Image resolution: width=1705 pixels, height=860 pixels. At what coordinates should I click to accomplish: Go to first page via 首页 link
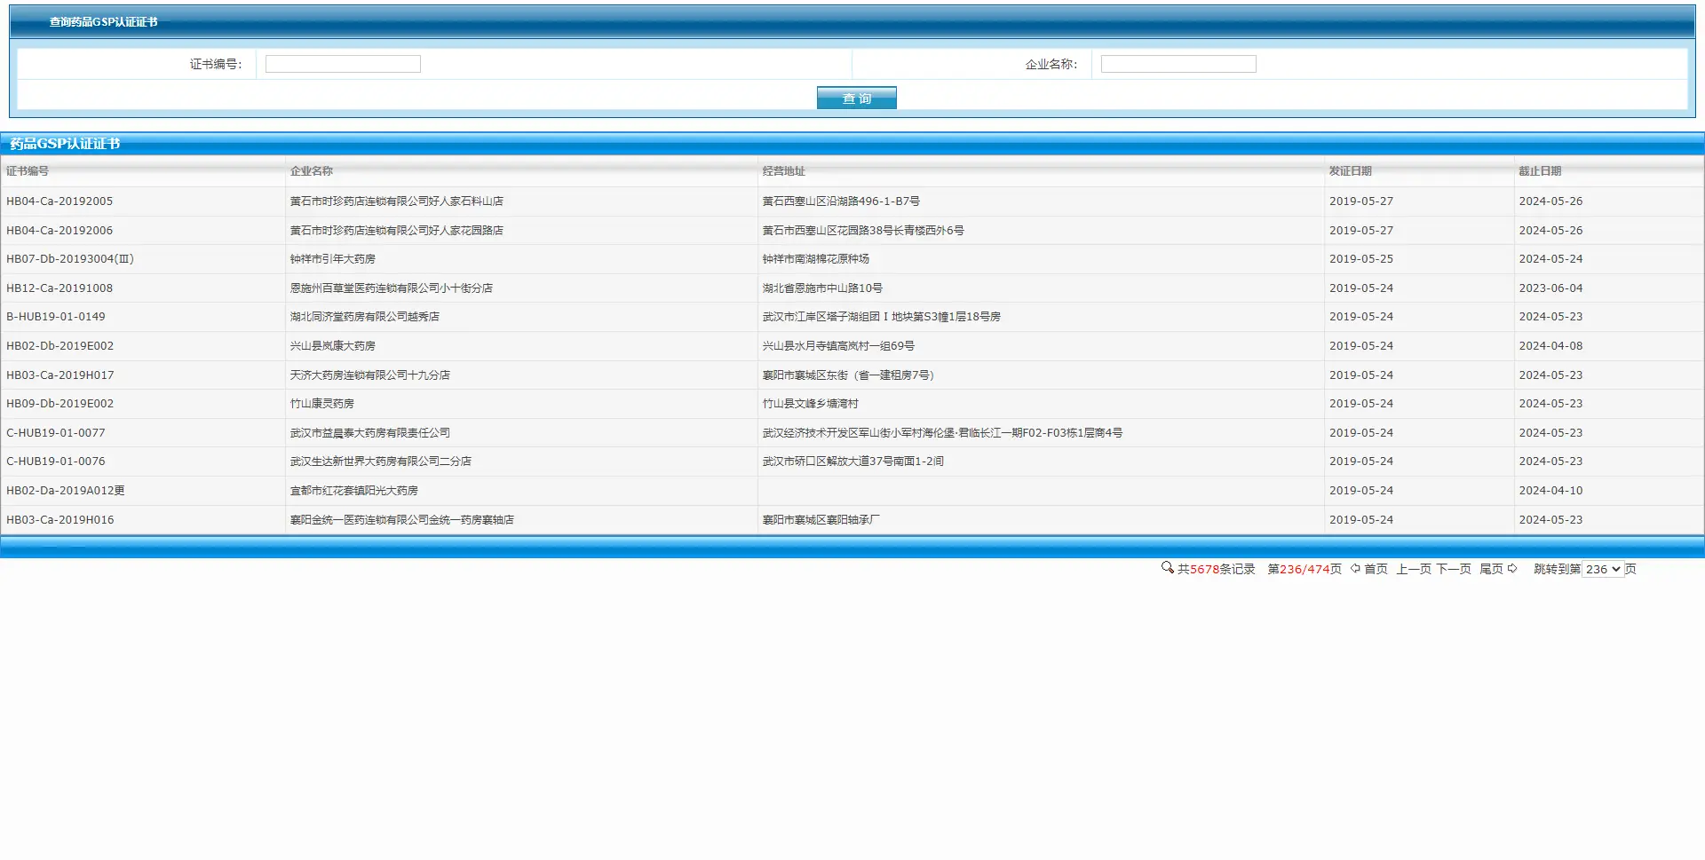[x=1376, y=570]
